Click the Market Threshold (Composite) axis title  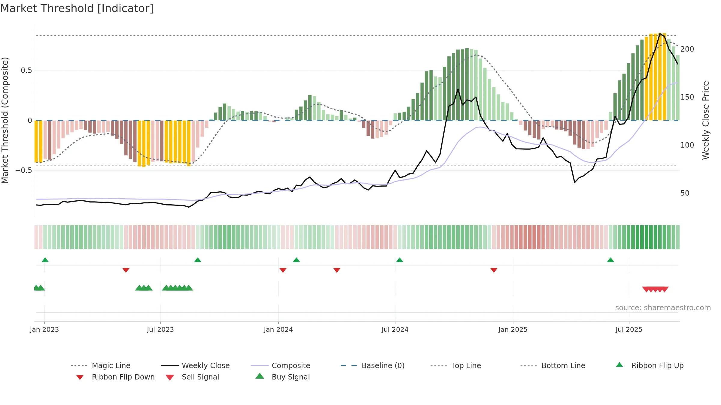[x=5, y=120]
